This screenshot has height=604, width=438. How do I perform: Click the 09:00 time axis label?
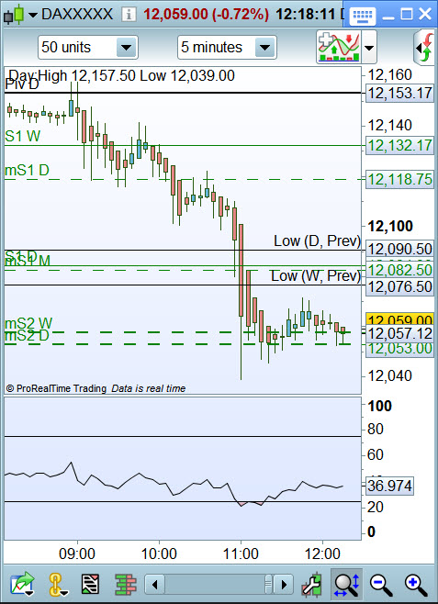pos(77,554)
